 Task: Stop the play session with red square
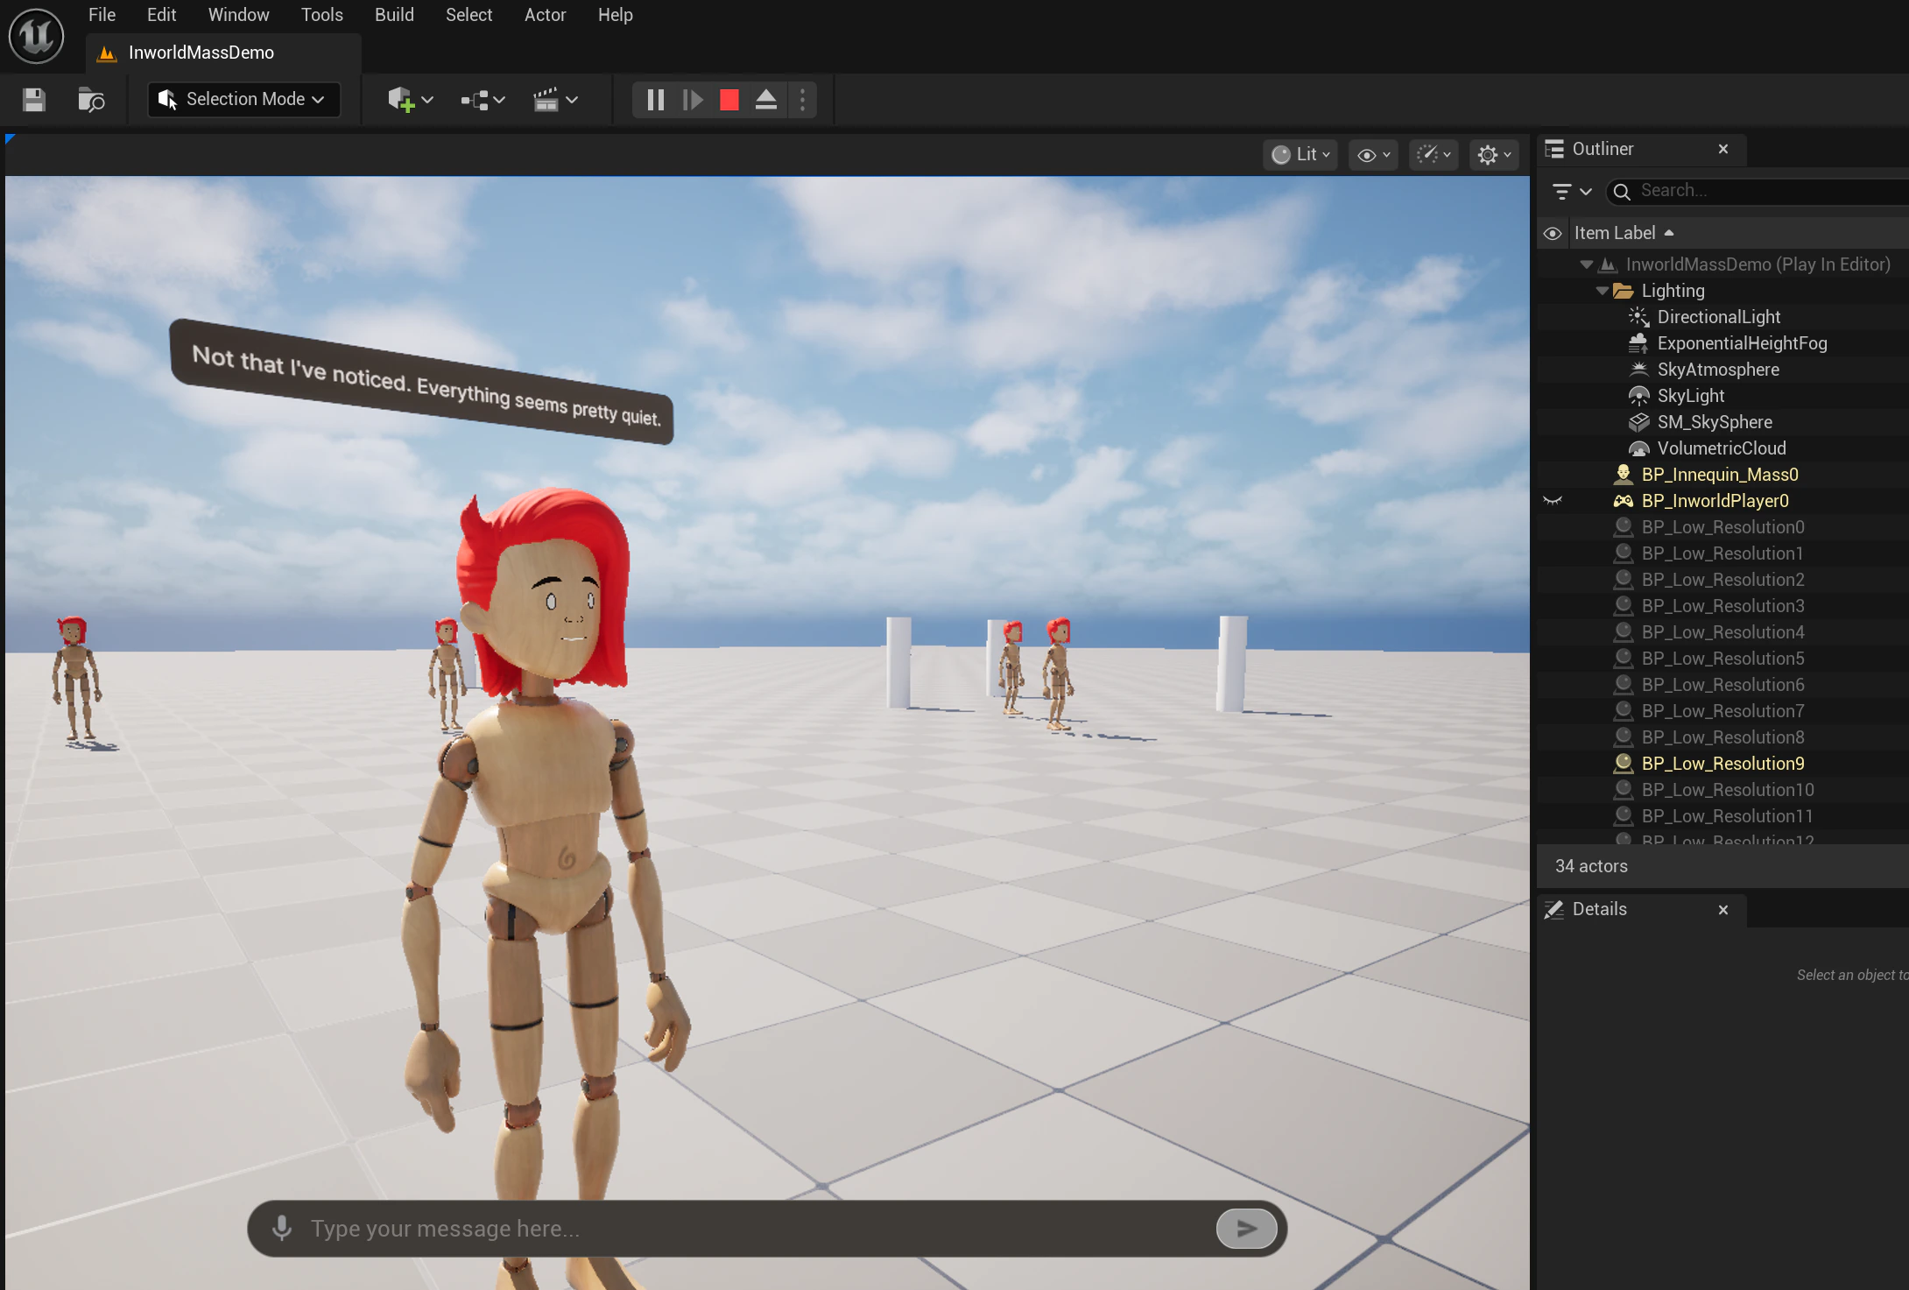pos(729,100)
